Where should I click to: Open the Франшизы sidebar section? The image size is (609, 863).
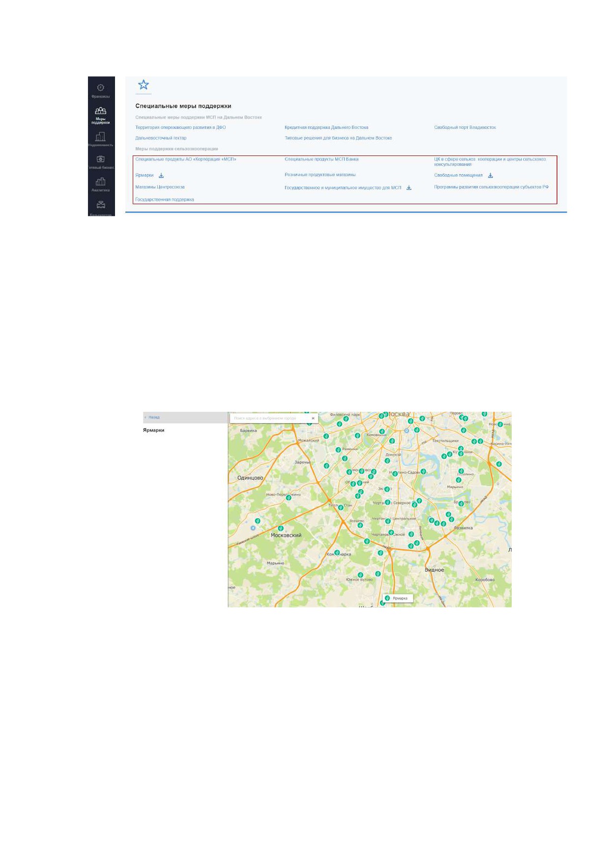[100, 91]
